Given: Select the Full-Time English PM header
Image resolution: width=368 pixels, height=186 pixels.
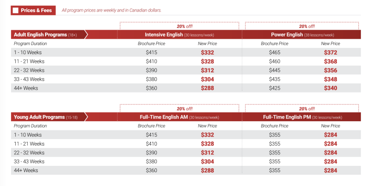Looking at the screenshot, I should point(302,117).
